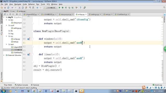
Task: Open the Settings wrench toolbar icon
Action: coord(77,7)
